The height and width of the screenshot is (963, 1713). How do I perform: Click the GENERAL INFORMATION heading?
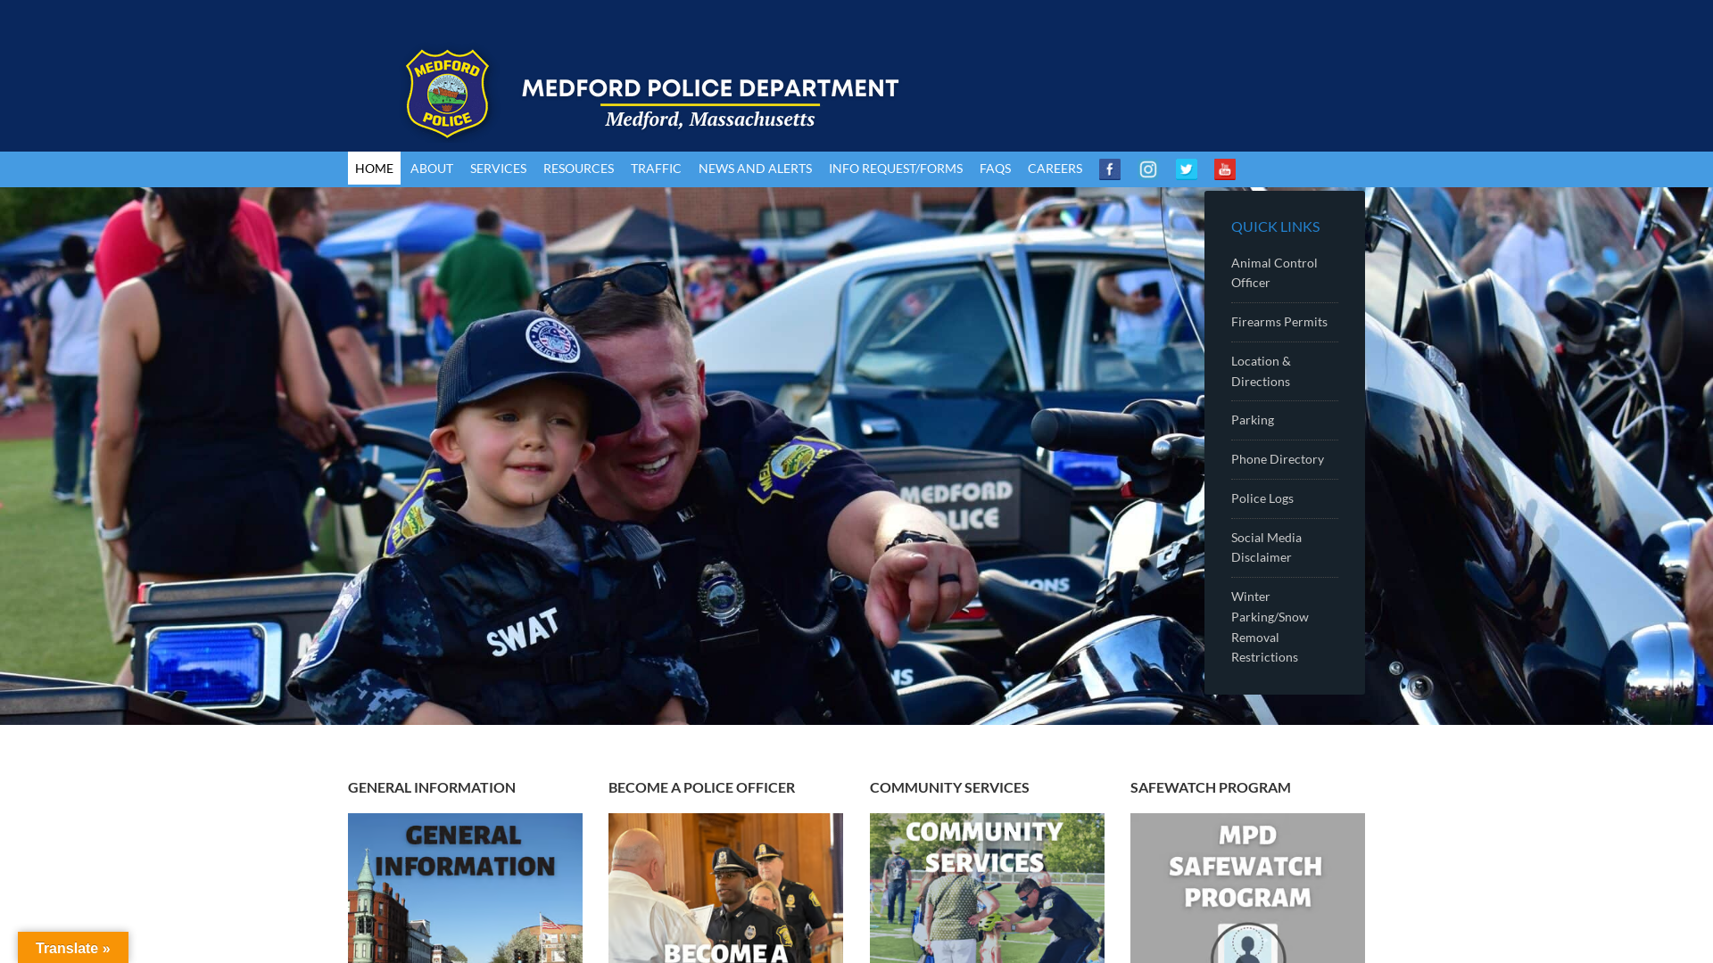coord(432,787)
